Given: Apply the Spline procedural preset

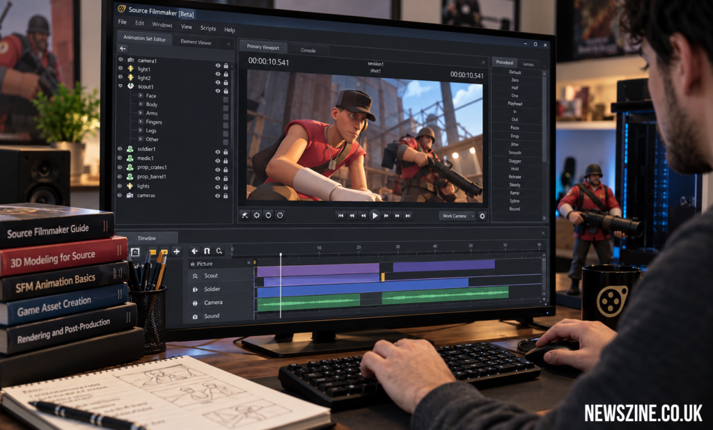Looking at the screenshot, I should [x=515, y=201].
